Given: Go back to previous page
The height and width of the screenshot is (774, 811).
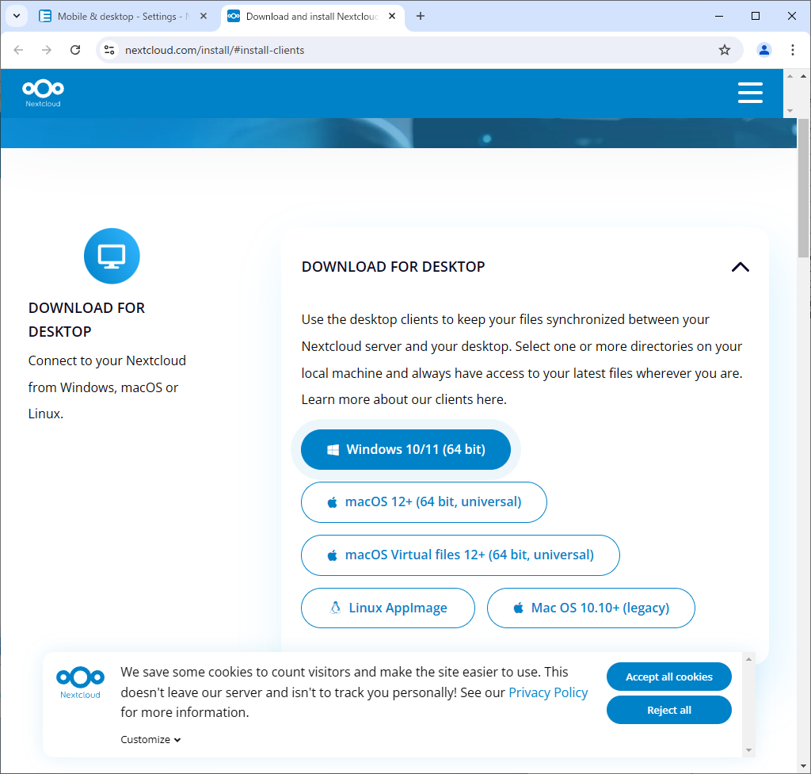Looking at the screenshot, I should pyautogui.click(x=19, y=50).
